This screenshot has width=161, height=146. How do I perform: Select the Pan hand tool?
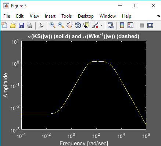tap(69, 25)
